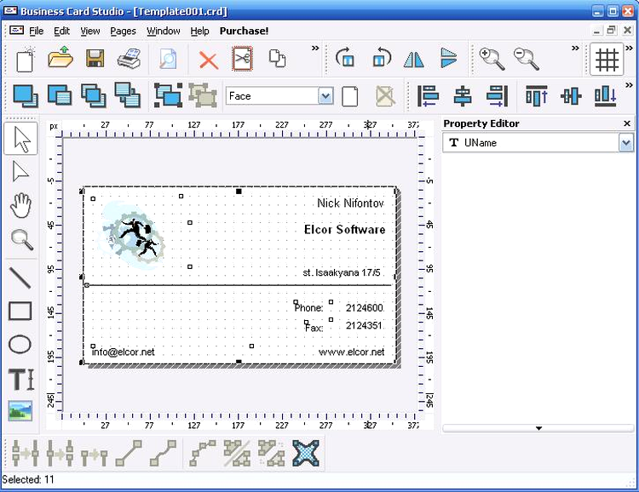The image size is (639, 492).
Task: Open print preview magnifier page icon
Action: pyautogui.click(x=169, y=59)
